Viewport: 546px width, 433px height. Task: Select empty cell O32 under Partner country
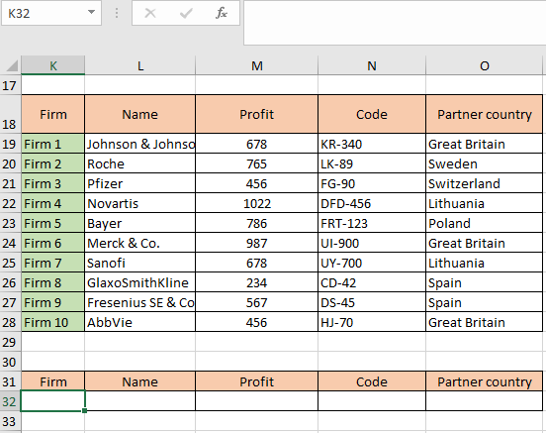(x=484, y=401)
